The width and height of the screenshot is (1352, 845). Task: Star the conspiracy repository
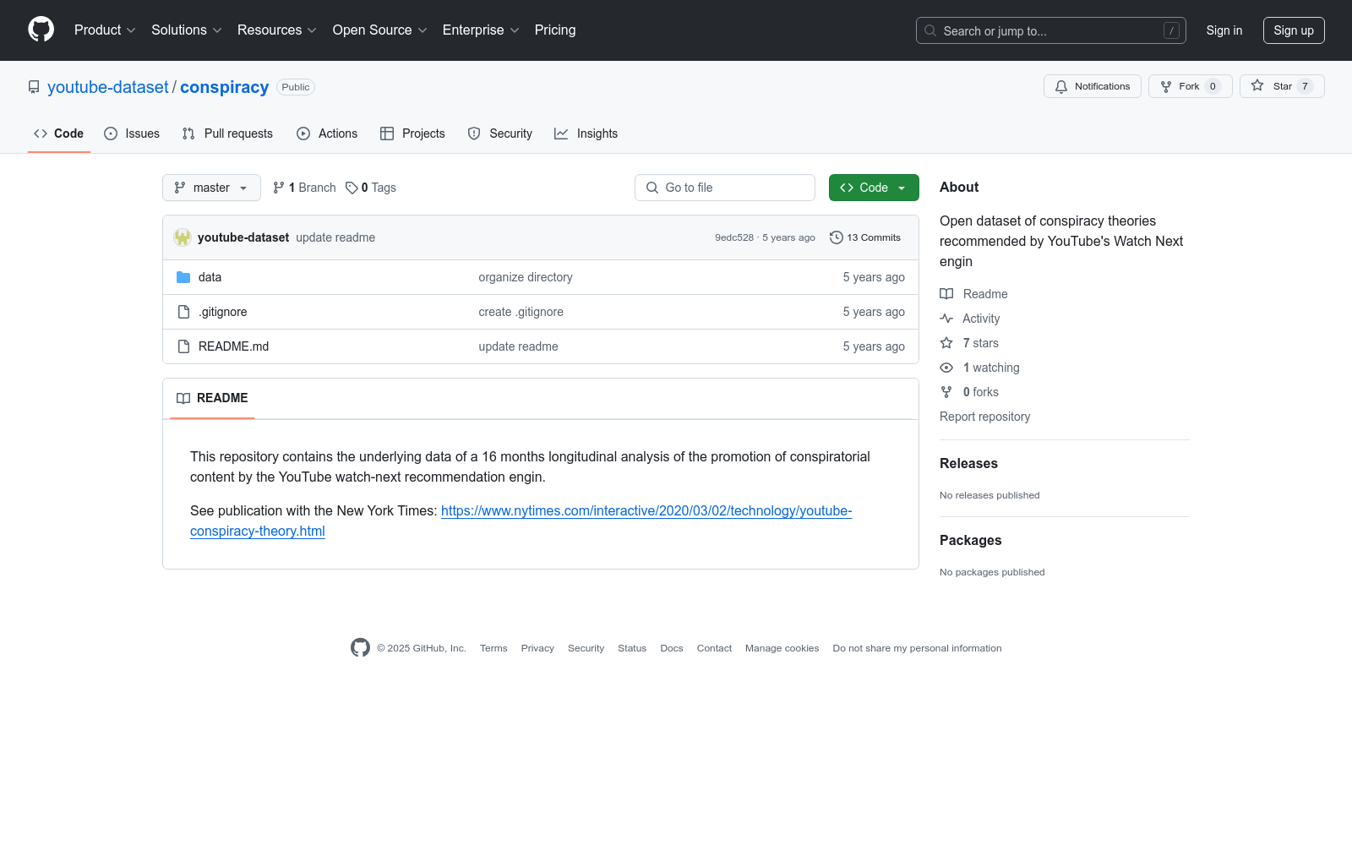point(1282,86)
